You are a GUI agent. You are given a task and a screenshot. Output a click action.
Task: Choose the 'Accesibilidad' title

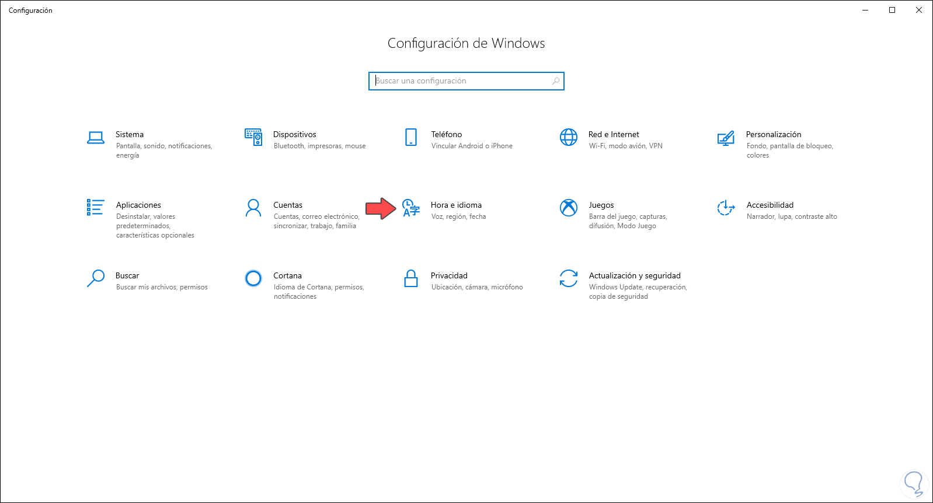[x=770, y=205]
